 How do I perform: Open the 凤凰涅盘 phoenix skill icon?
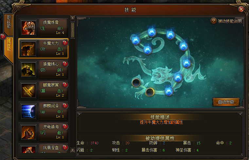click(x=28, y=149)
